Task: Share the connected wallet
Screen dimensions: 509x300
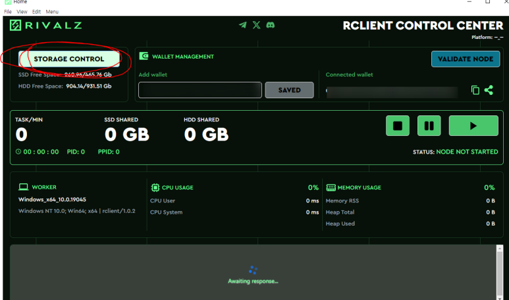Action: pos(489,90)
